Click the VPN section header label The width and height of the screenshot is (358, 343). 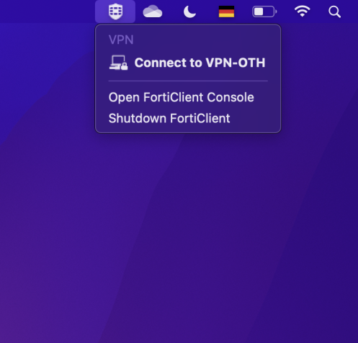121,40
